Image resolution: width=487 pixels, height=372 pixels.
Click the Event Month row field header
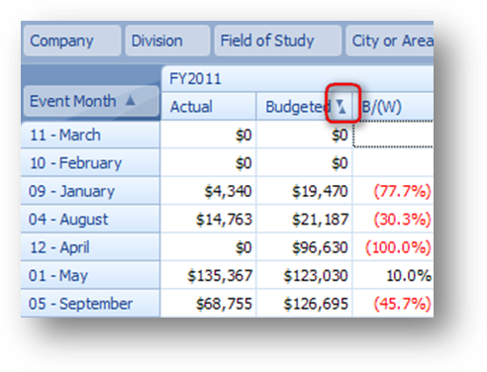[x=91, y=101]
